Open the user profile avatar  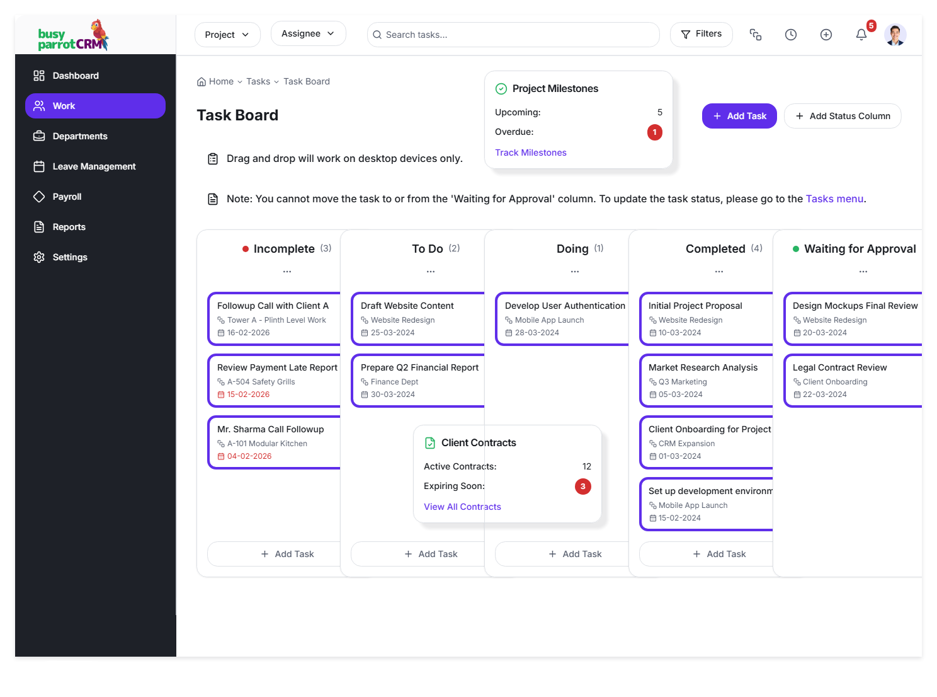895,35
